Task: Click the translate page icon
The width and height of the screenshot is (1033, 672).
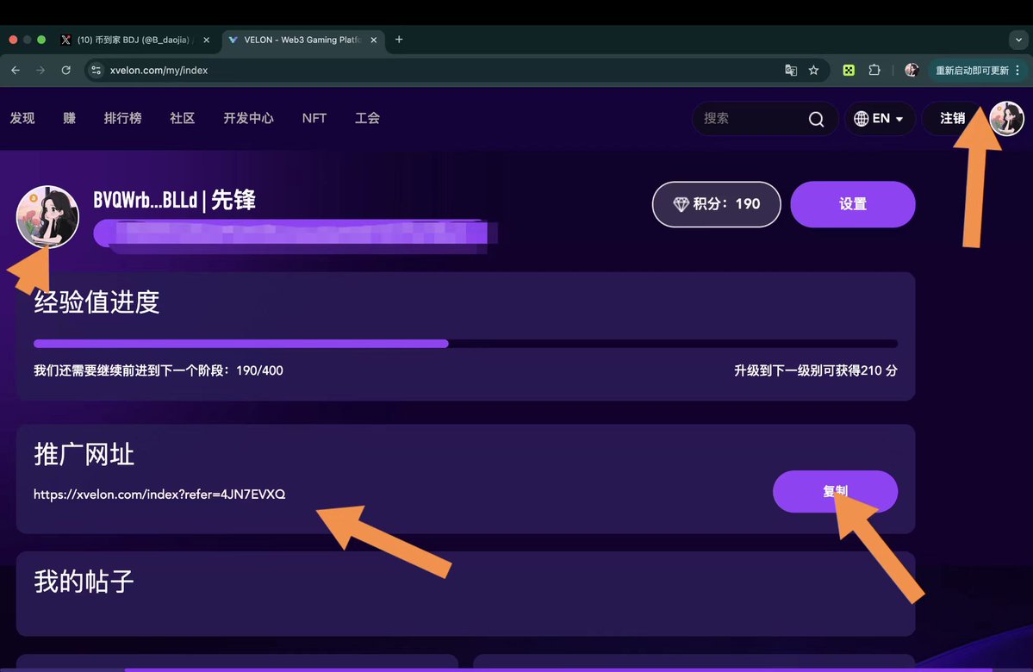Action: 791,70
